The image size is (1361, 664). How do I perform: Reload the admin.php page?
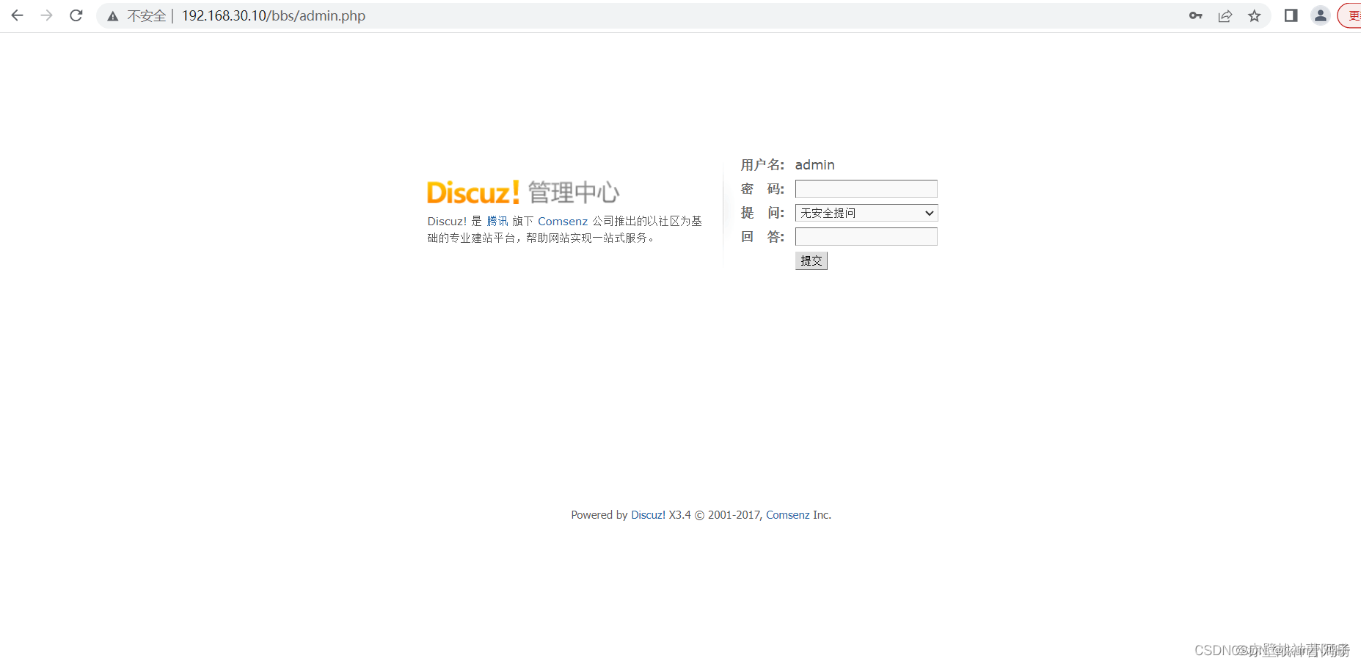(x=76, y=15)
